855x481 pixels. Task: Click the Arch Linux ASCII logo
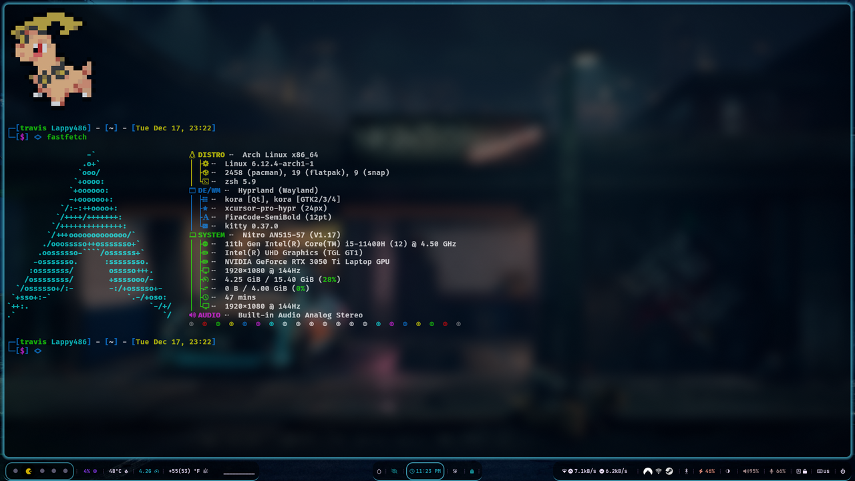tap(90, 234)
